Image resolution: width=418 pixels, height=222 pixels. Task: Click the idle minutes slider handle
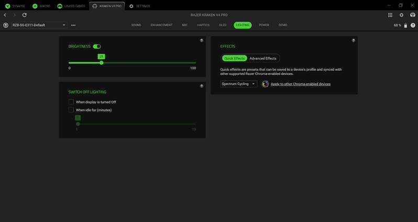click(x=78, y=124)
